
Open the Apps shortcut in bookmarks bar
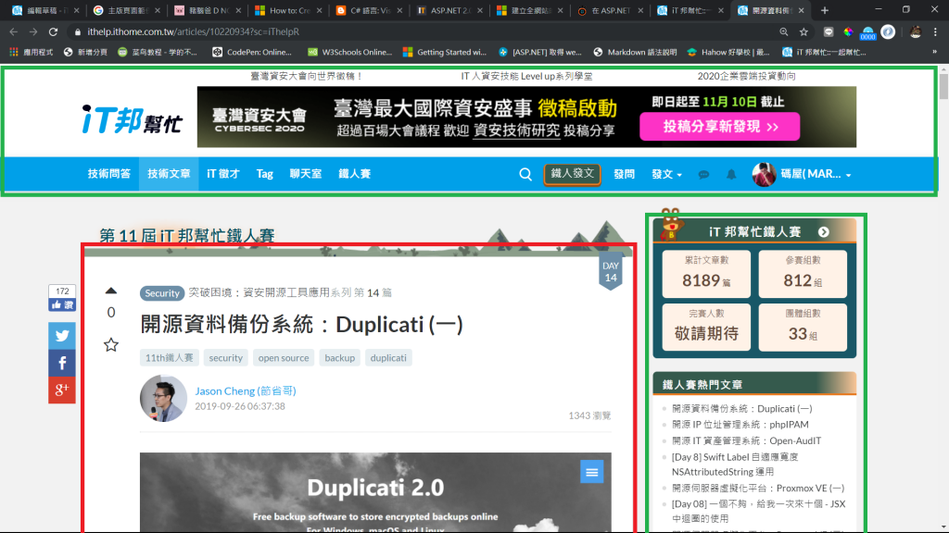coord(31,53)
